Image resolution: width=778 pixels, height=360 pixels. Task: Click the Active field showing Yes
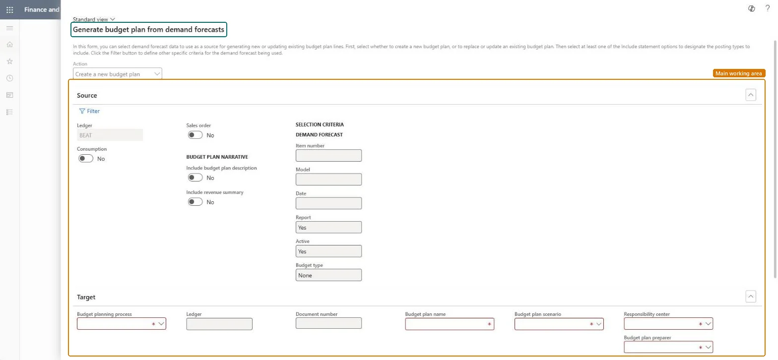[x=328, y=251]
